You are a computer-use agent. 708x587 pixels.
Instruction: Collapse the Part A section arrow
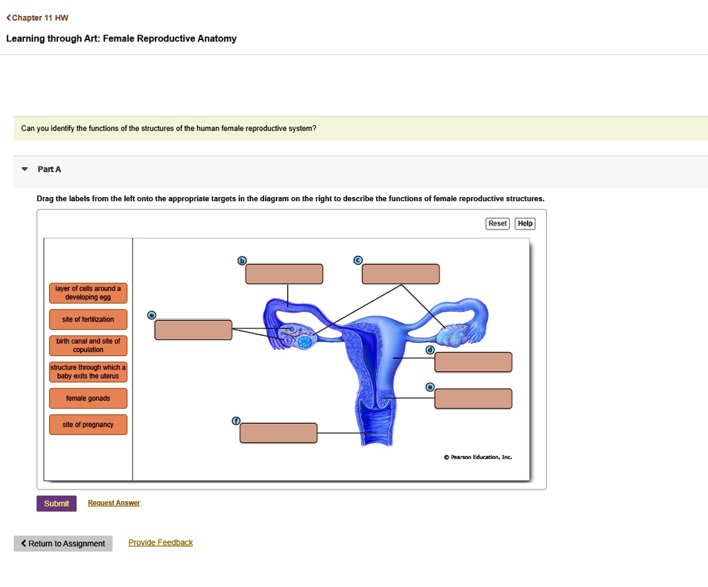(23, 169)
